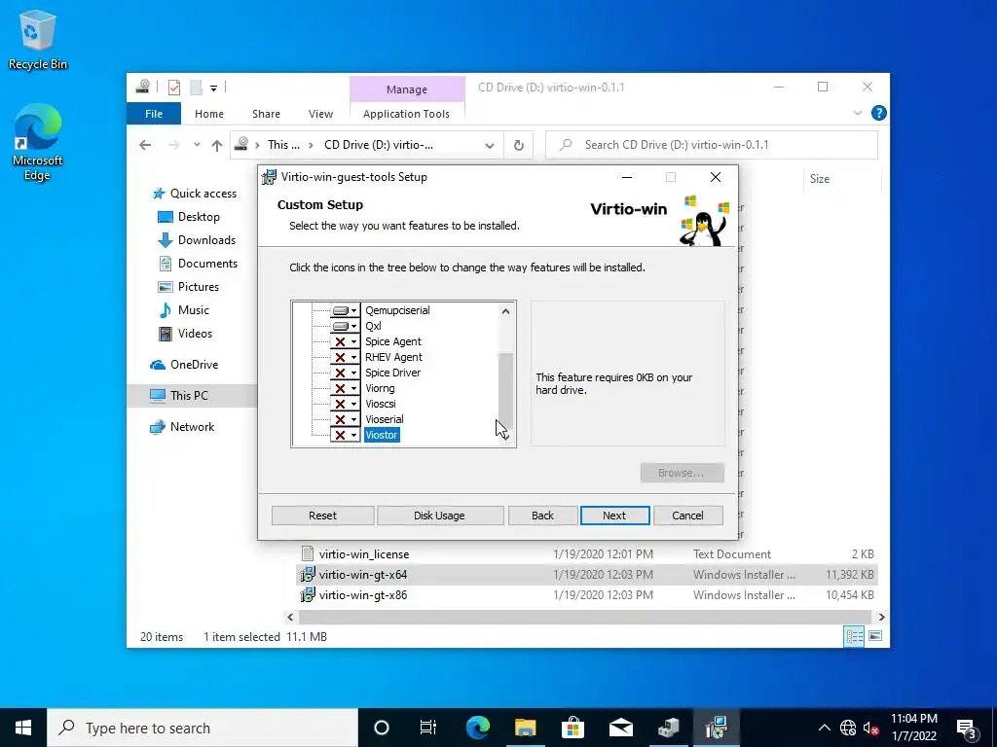Screen dimensions: 997x747
Task: Open the Qxl feature install dropdown icon
Action: tap(346, 326)
